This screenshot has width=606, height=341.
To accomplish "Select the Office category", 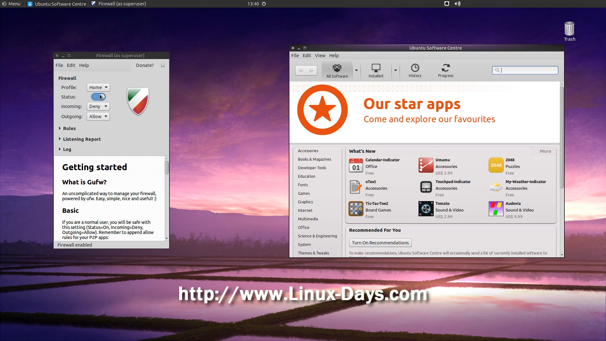I will tap(303, 228).
